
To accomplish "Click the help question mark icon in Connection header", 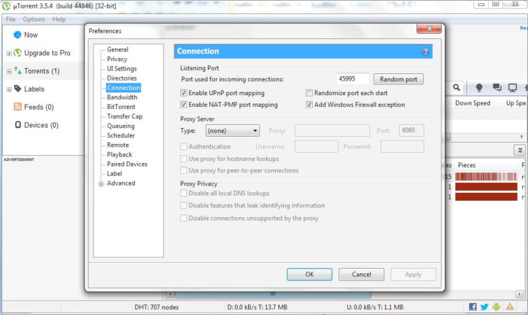I will 425,52.
